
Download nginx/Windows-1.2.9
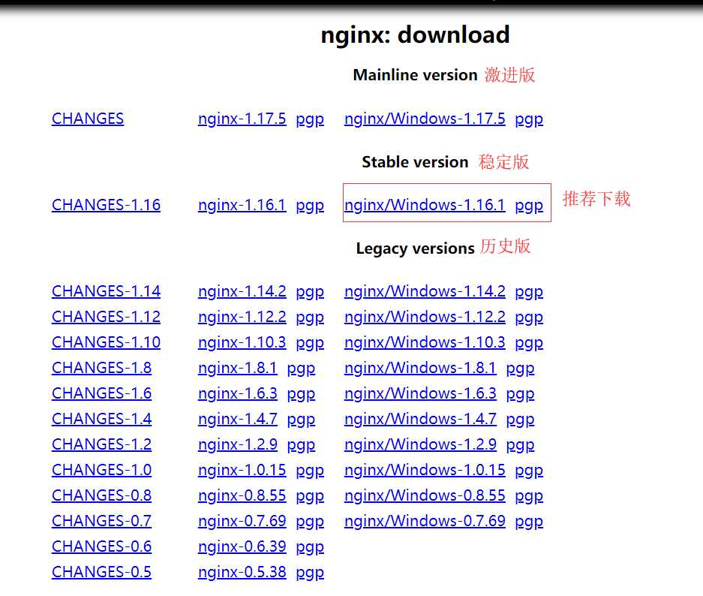coord(420,445)
